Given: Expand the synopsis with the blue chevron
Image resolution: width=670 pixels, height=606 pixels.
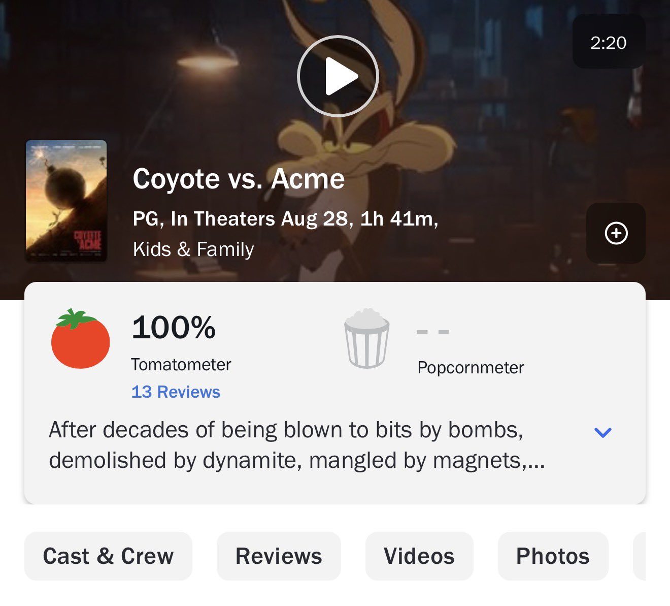Looking at the screenshot, I should coord(603,432).
